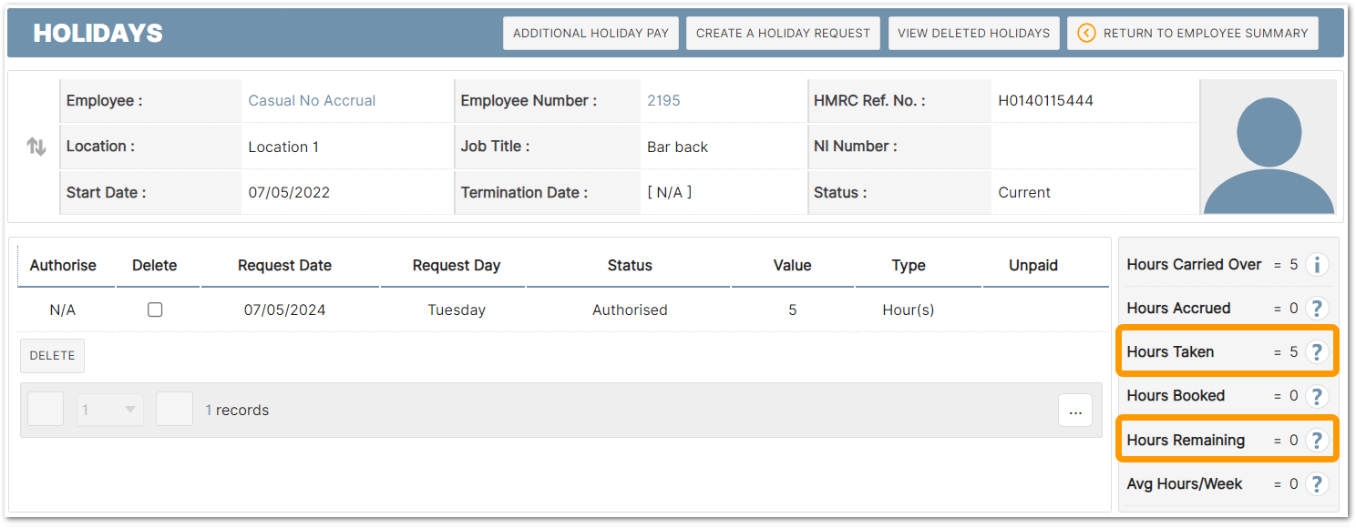Click the up-down swap arrows icon
This screenshot has height=528, width=1356.
click(x=36, y=147)
